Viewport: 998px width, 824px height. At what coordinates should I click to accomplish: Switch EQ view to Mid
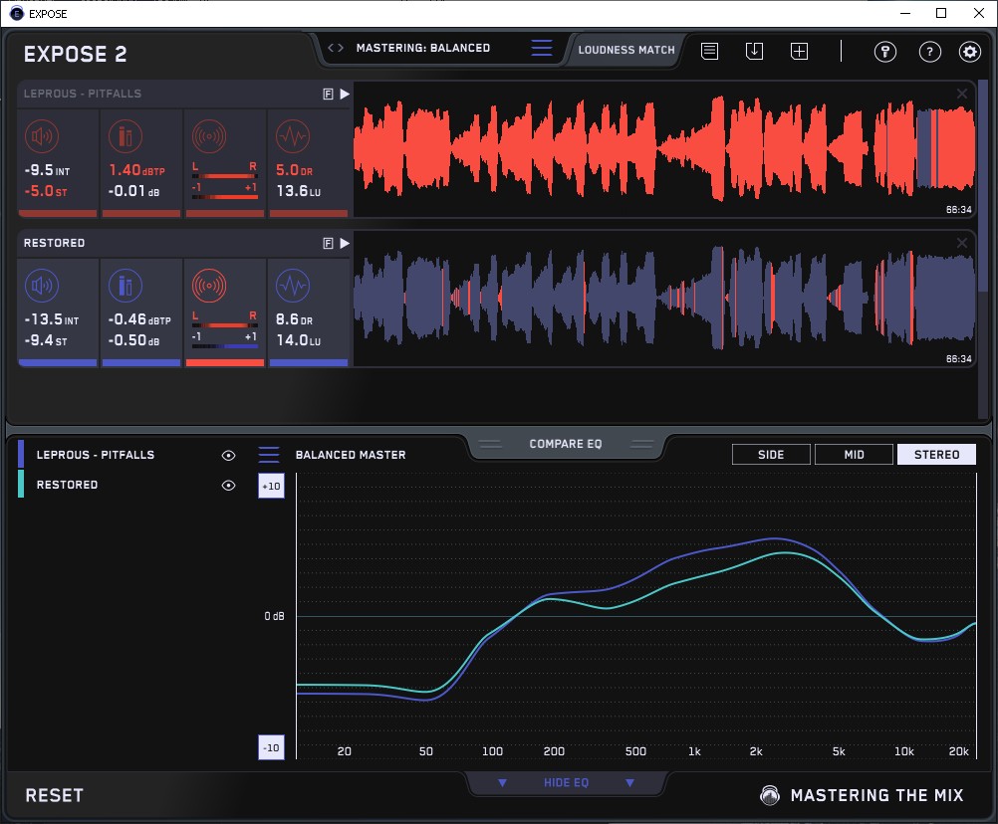854,455
